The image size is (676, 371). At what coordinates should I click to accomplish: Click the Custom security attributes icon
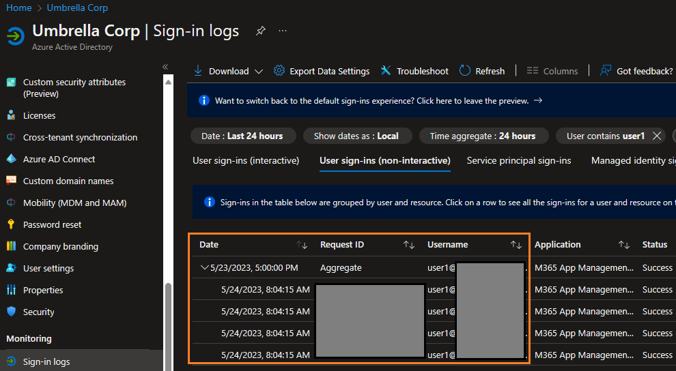11,83
